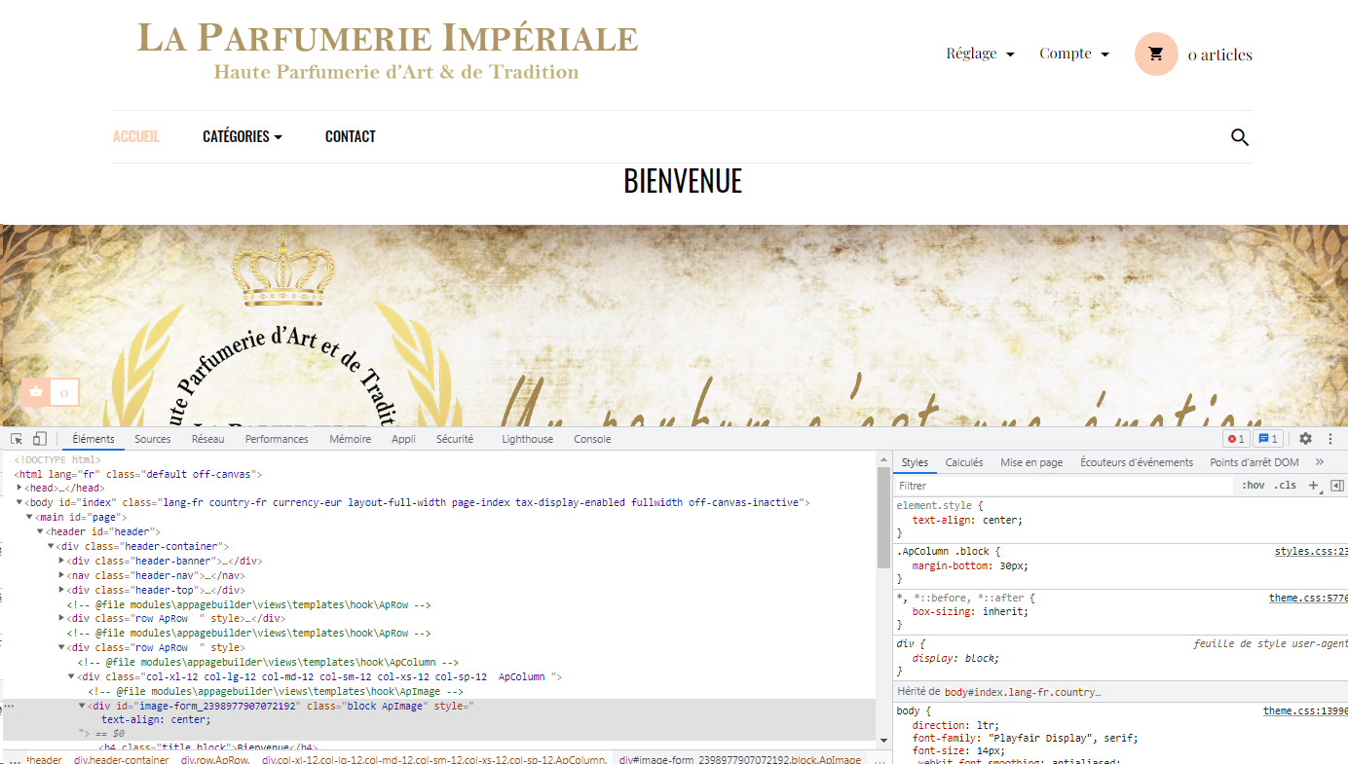Open DevTools three-dot more menu
This screenshot has height=764, width=1348.
tap(1330, 439)
